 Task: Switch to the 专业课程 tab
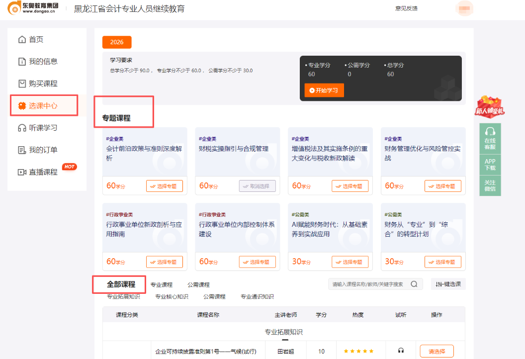(162, 284)
